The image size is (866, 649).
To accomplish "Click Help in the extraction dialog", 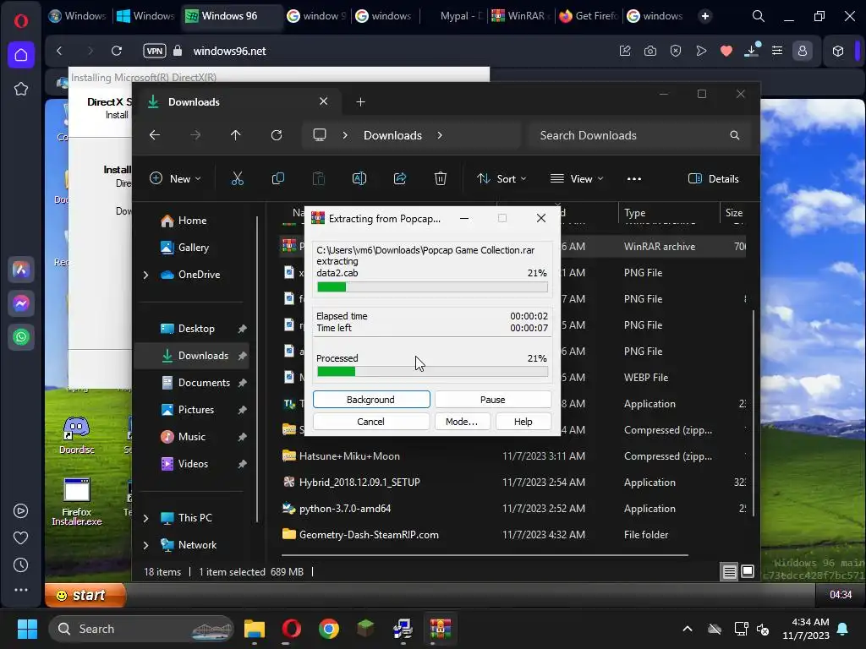I will click(523, 422).
